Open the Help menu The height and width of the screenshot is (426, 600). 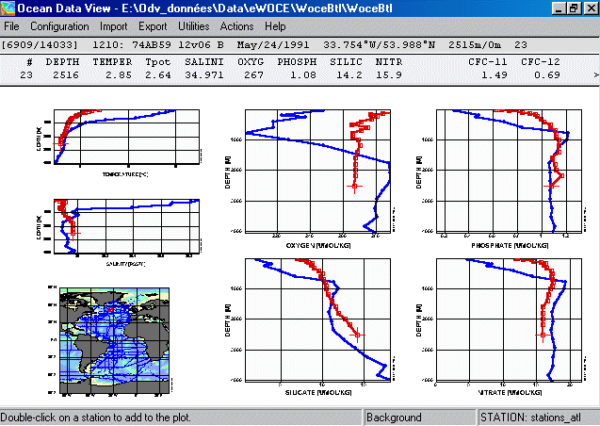pos(275,26)
